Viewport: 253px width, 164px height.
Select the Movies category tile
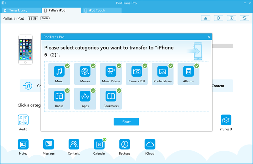point(85,73)
